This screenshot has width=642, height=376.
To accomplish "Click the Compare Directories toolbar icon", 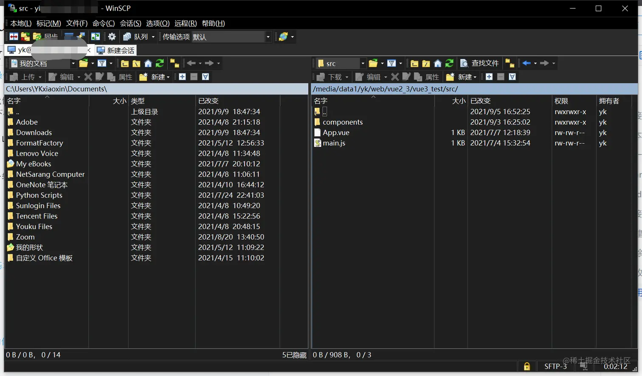I will (14, 37).
